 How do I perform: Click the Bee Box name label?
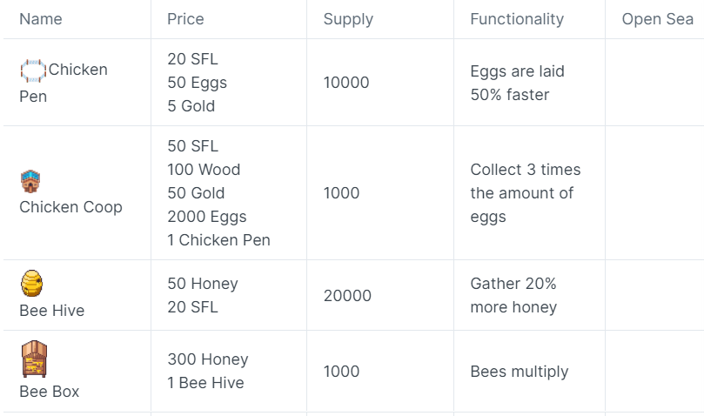[x=50, y=392]
